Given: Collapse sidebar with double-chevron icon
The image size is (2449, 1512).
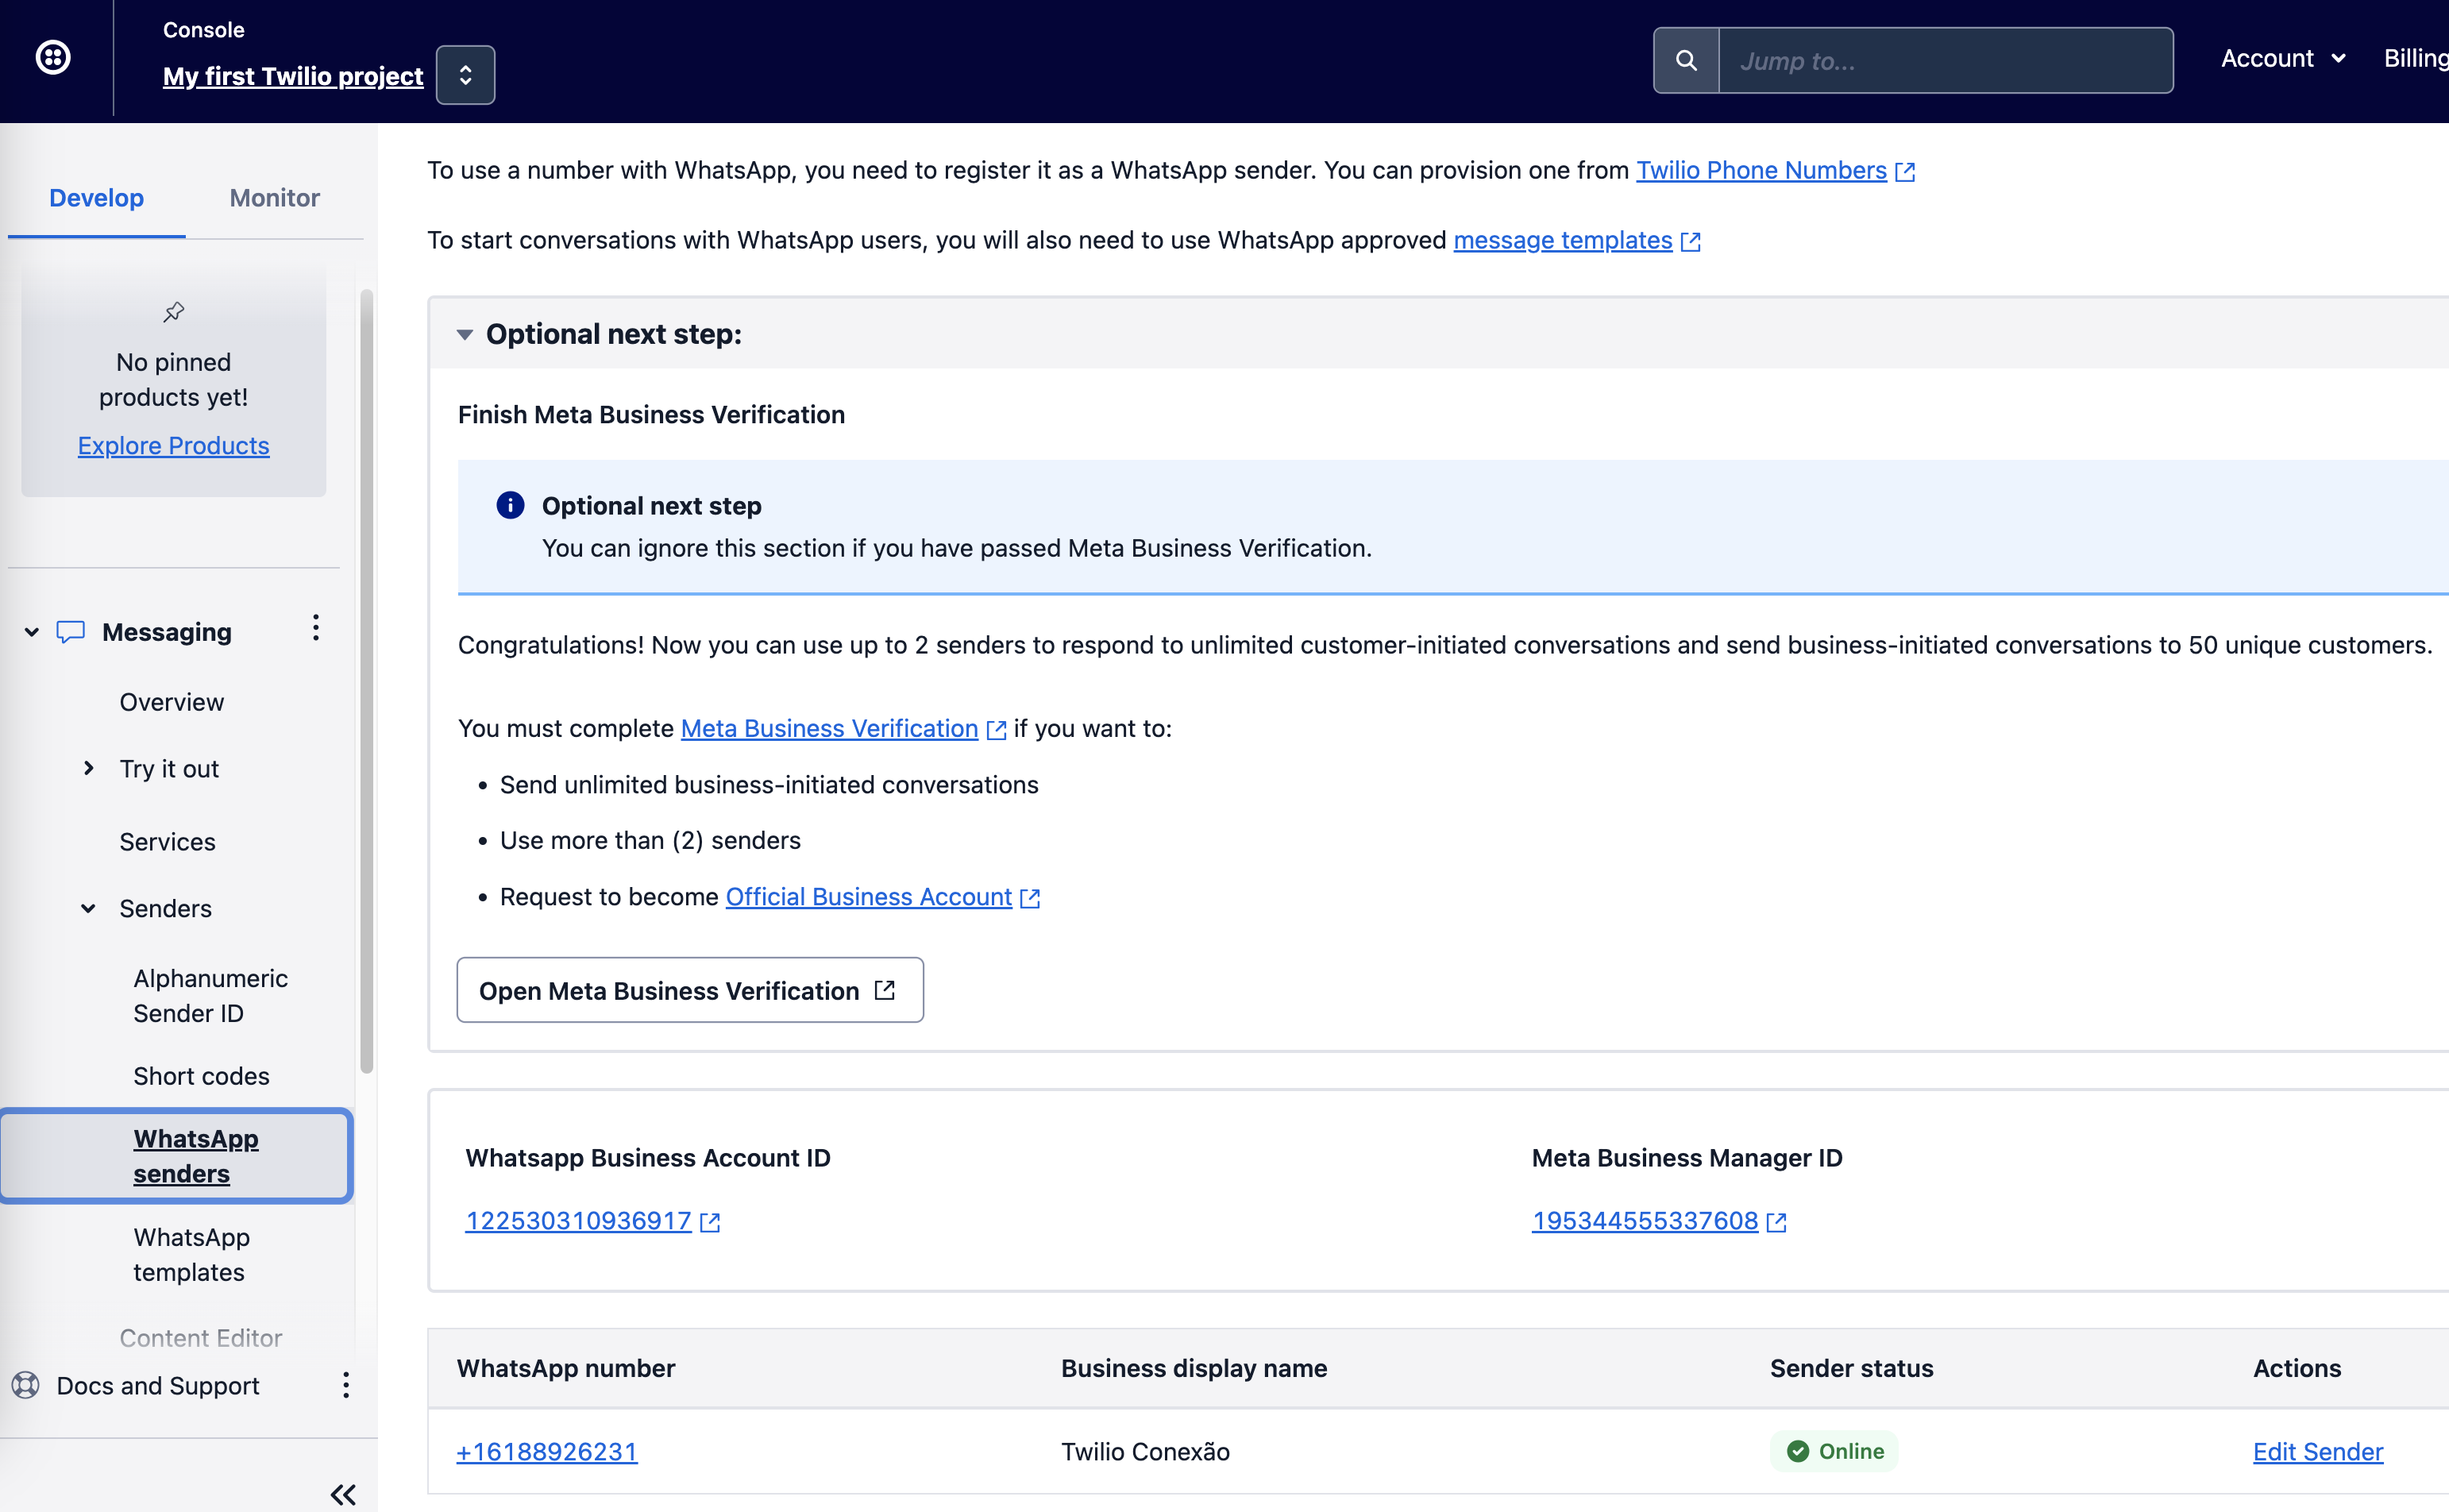Looking at the screenshot, I should (343, 1495).
